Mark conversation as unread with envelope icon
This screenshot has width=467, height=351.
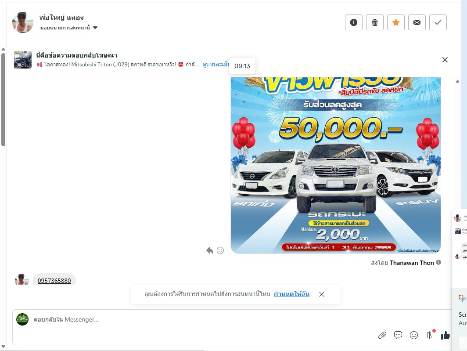(x=417, y=22)
